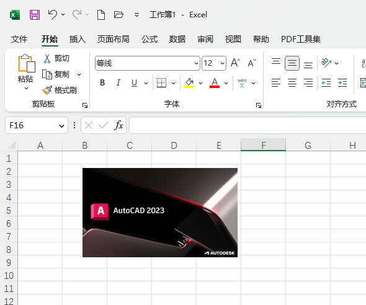Align text right
Viewport: 366px width, 305px height.
click(308, 83)
